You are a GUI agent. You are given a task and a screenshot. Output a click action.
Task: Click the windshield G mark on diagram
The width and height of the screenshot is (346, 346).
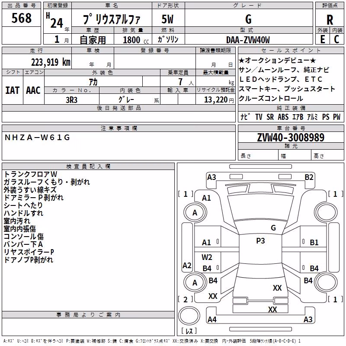pos(273,227)
